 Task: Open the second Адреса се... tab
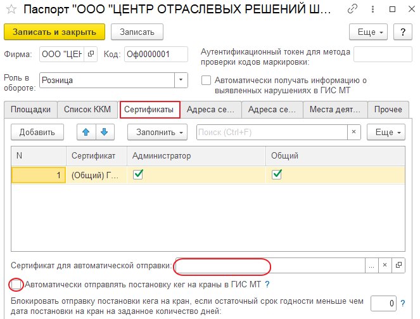coord(272,109)
